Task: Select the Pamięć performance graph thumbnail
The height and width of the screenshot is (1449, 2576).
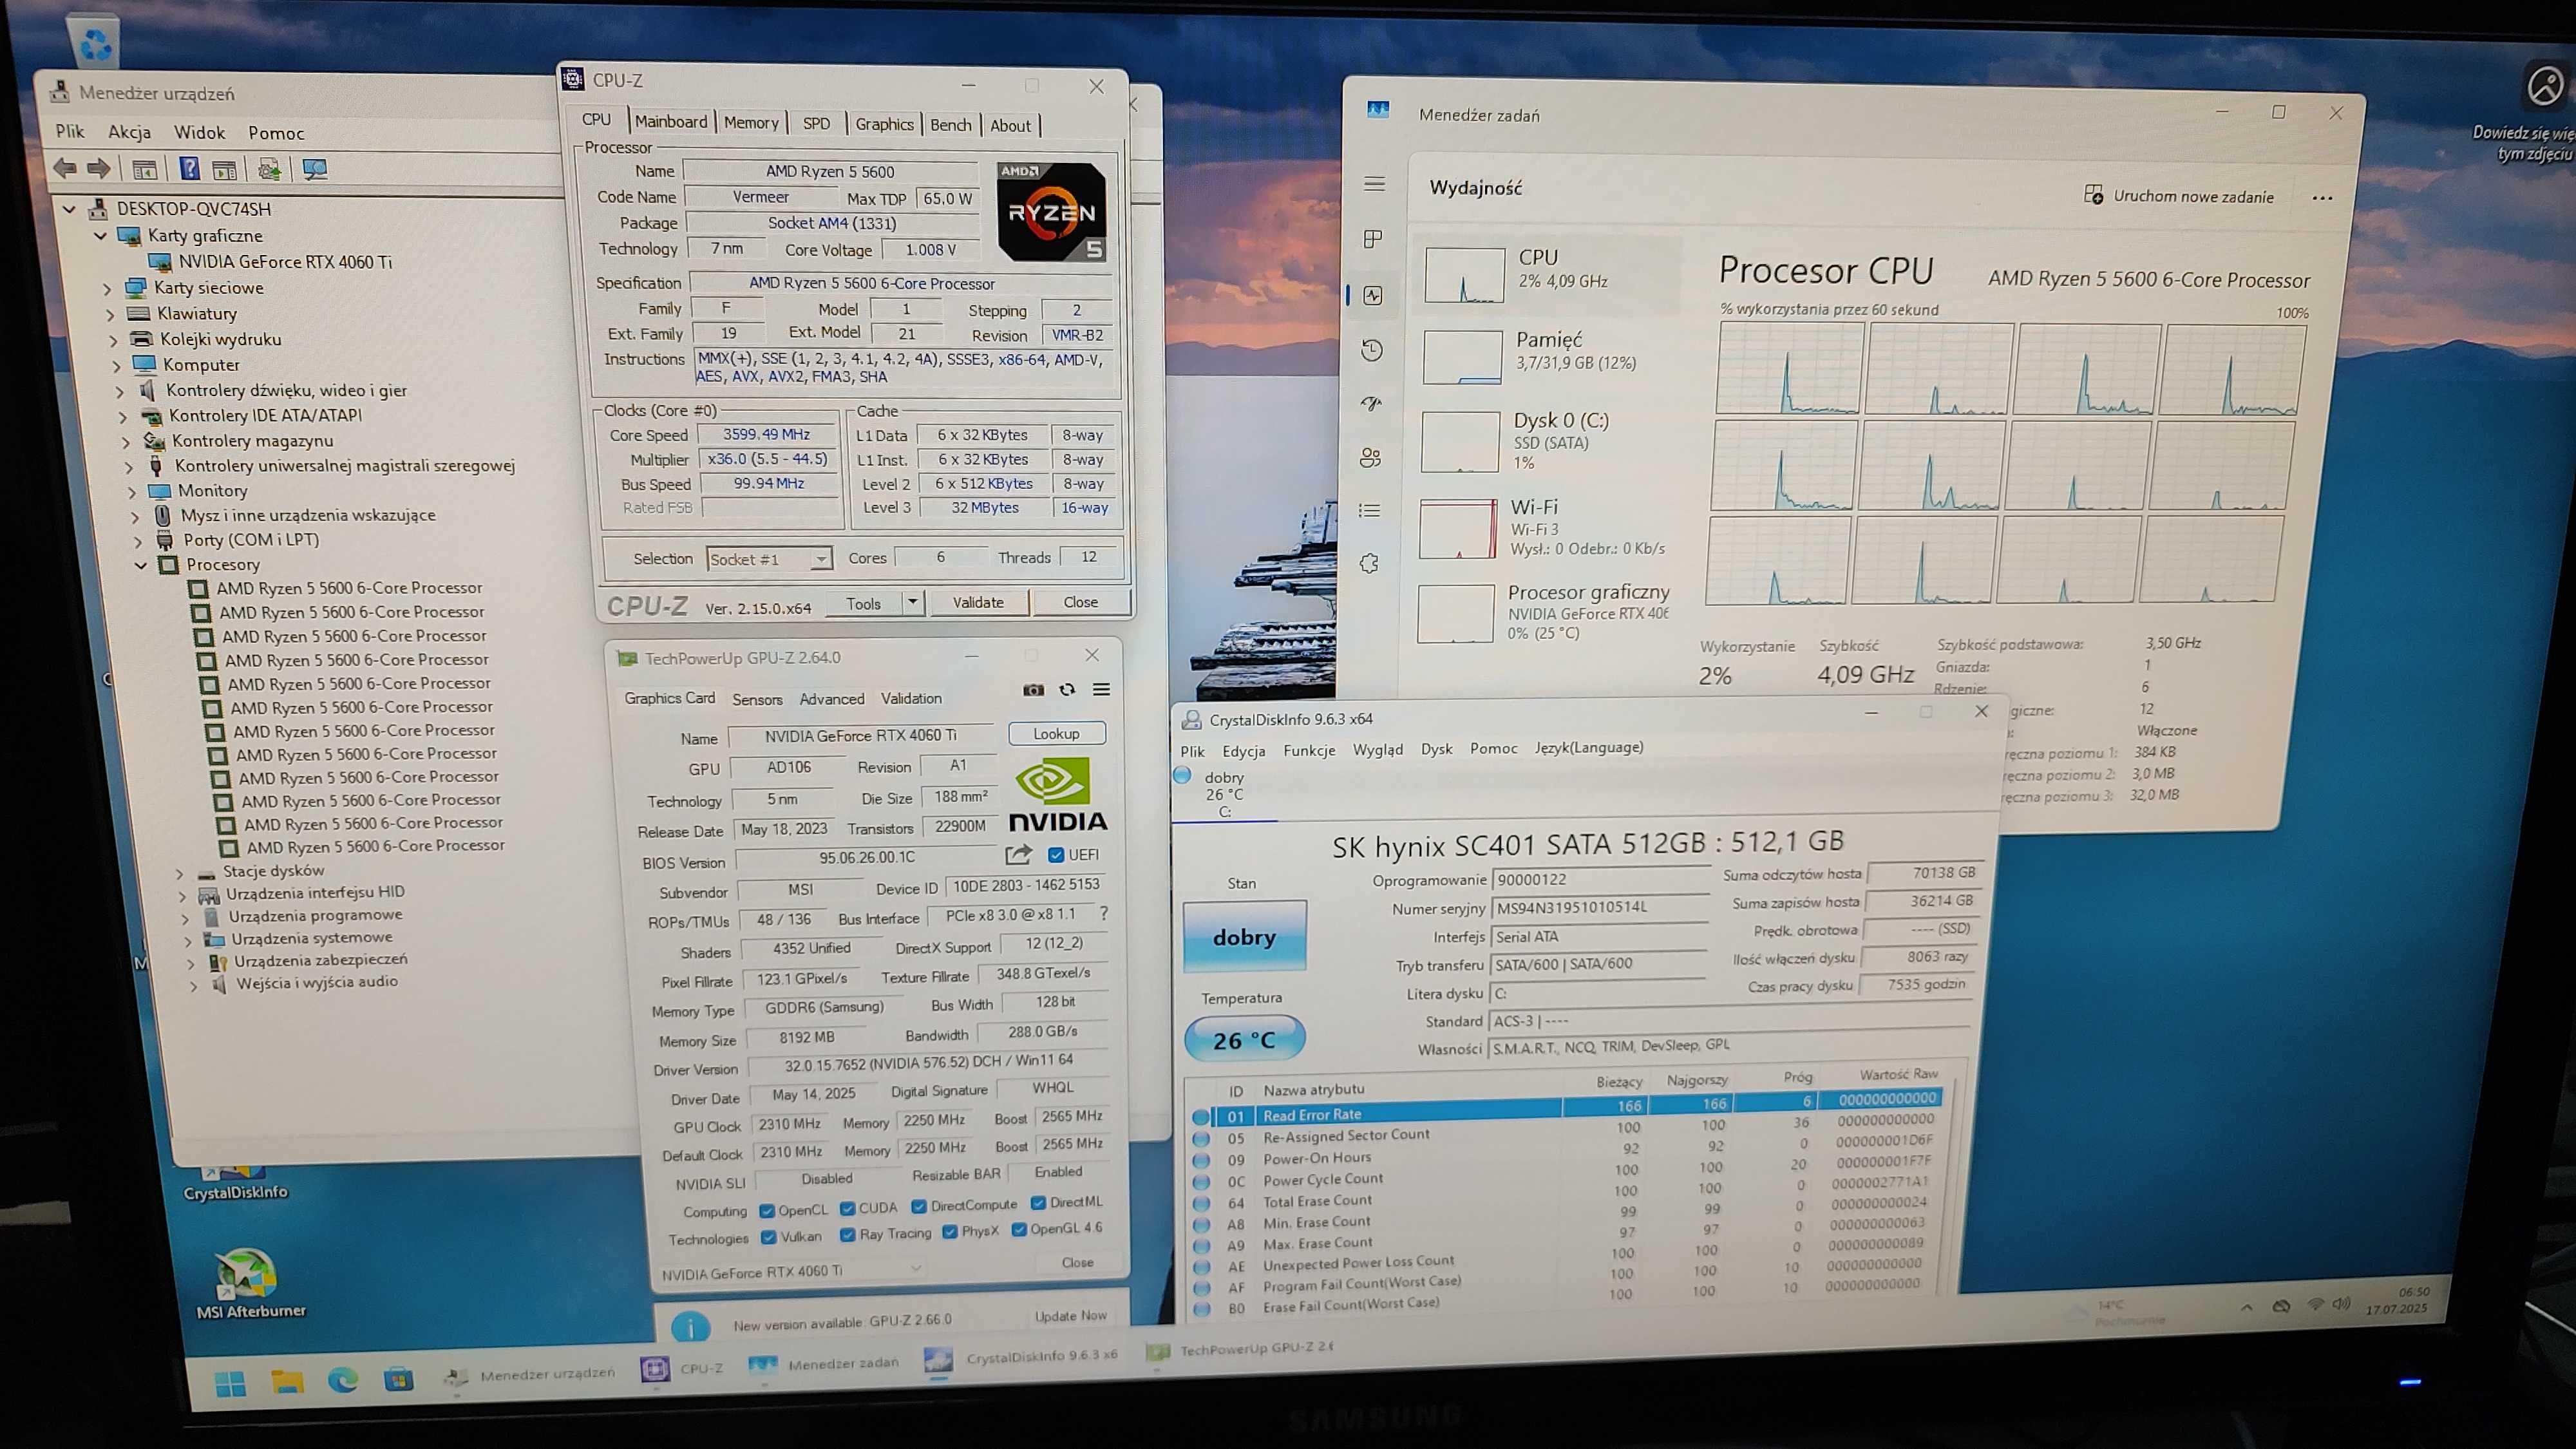Action: coord(1462,358)
